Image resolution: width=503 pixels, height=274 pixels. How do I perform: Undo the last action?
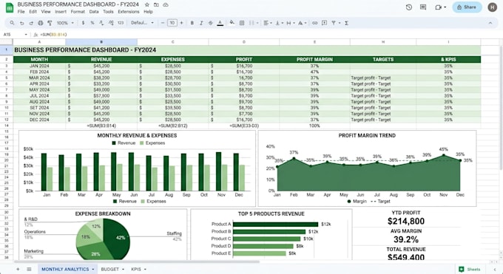click(21, 23)
